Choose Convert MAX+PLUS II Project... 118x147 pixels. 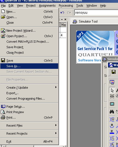coord(29,42)
